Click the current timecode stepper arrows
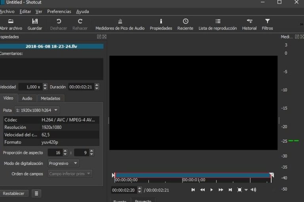 pos(140,190)
